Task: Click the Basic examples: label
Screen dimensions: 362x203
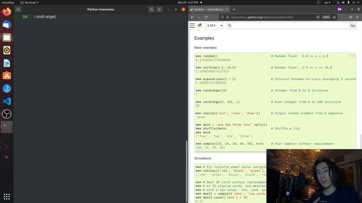Action: pyautogui.click(x=206, y=47)
